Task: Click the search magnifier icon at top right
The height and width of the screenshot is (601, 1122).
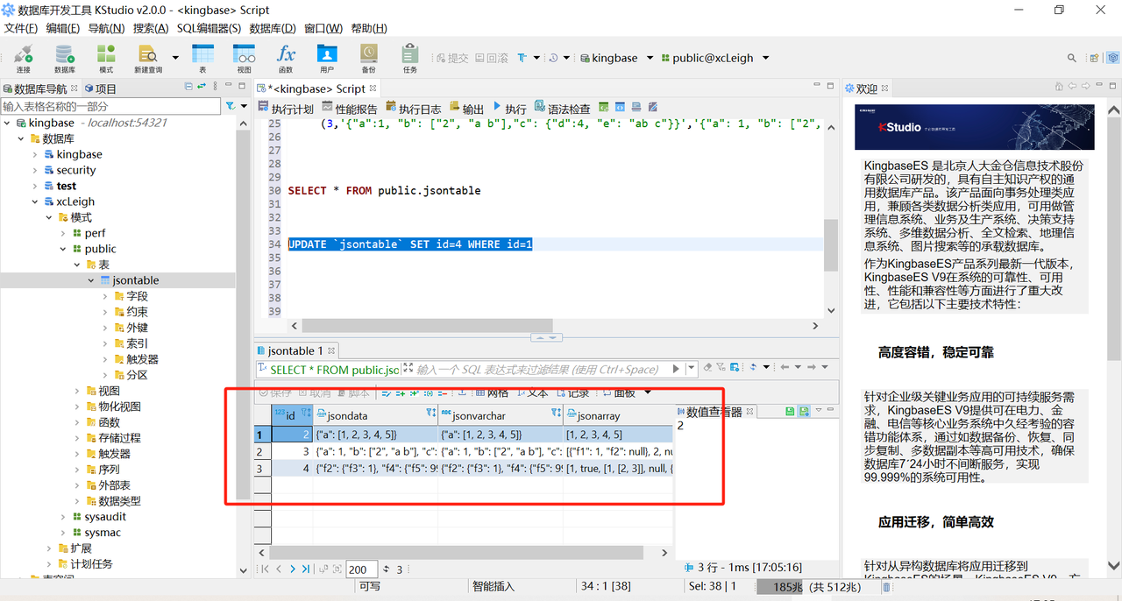Action: [x=1071, y=58]
